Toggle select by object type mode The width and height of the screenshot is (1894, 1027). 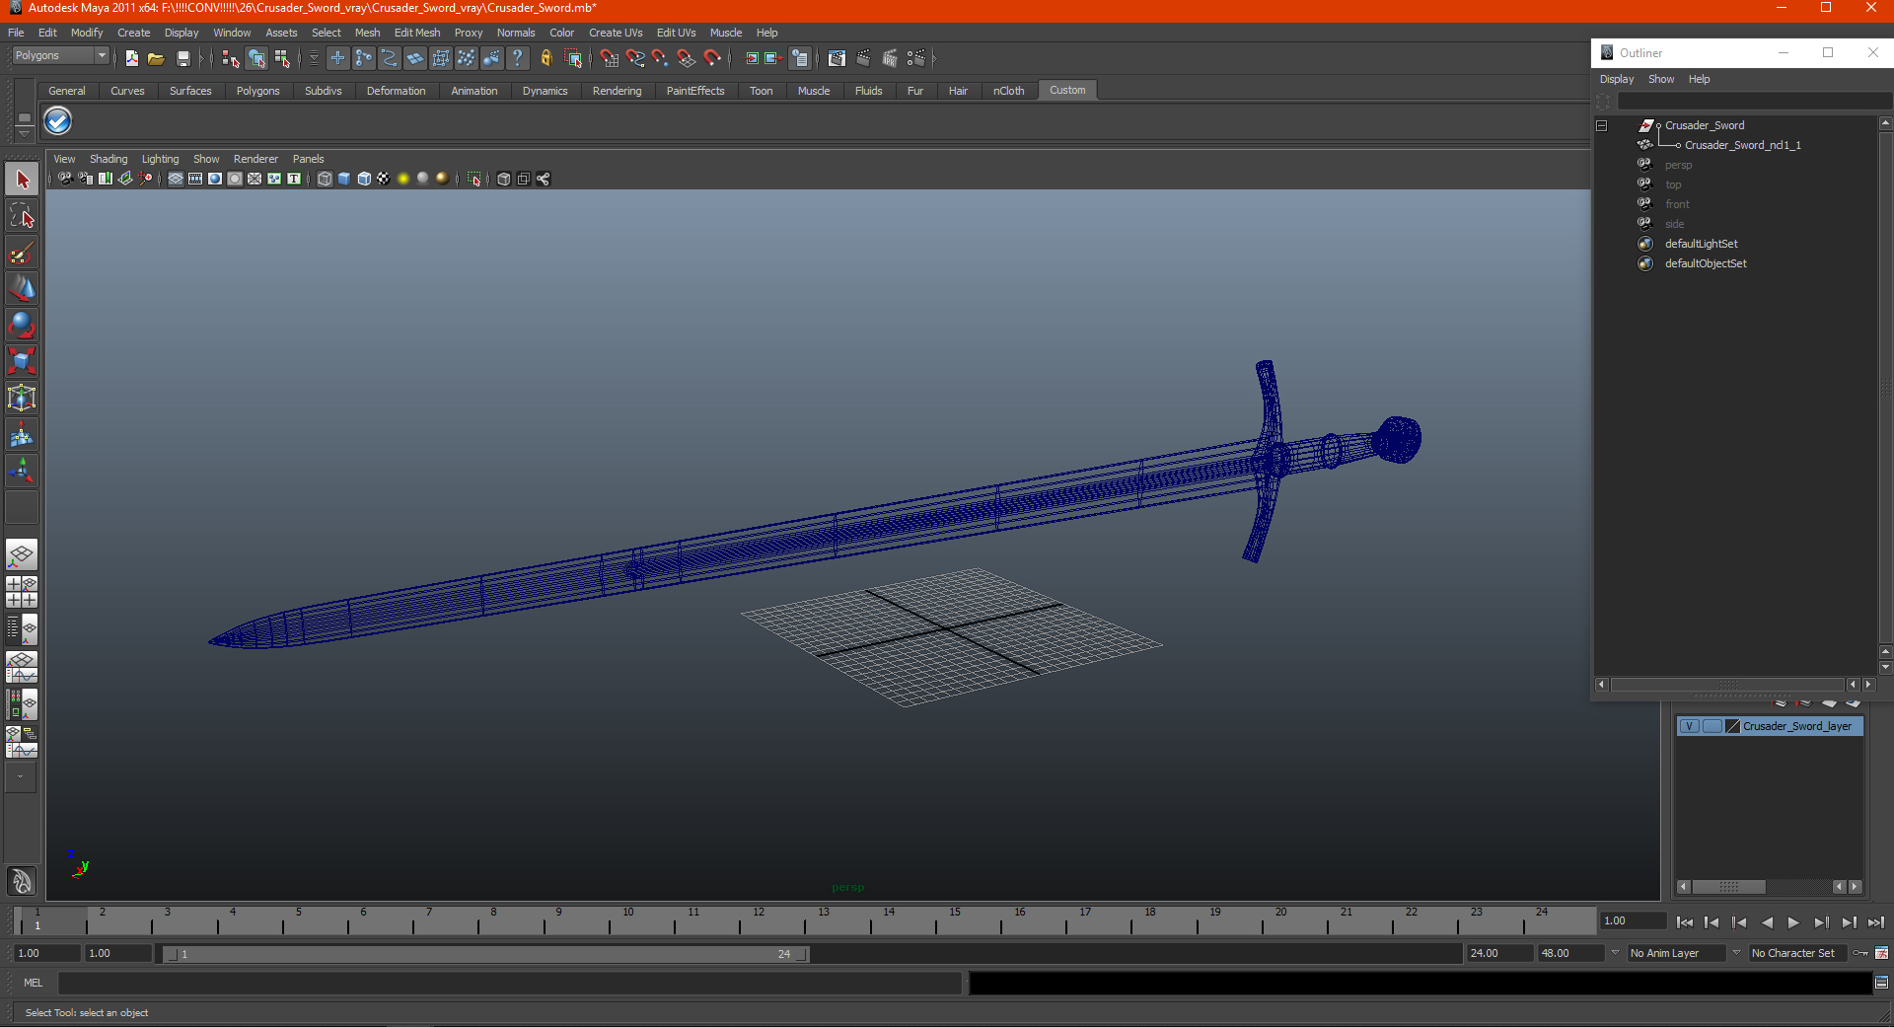256,59
